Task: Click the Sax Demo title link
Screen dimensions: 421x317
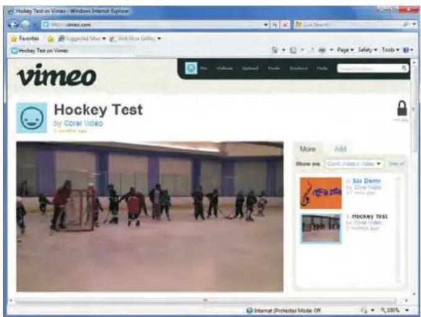Action: (366, 181)
